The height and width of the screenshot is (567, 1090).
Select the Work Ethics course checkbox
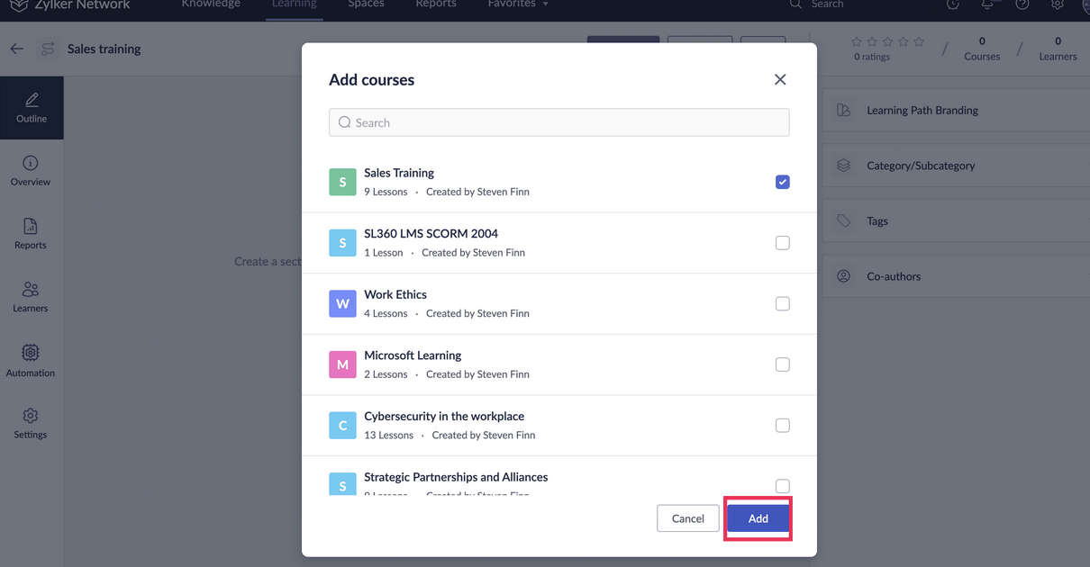[x=782, y=303]
